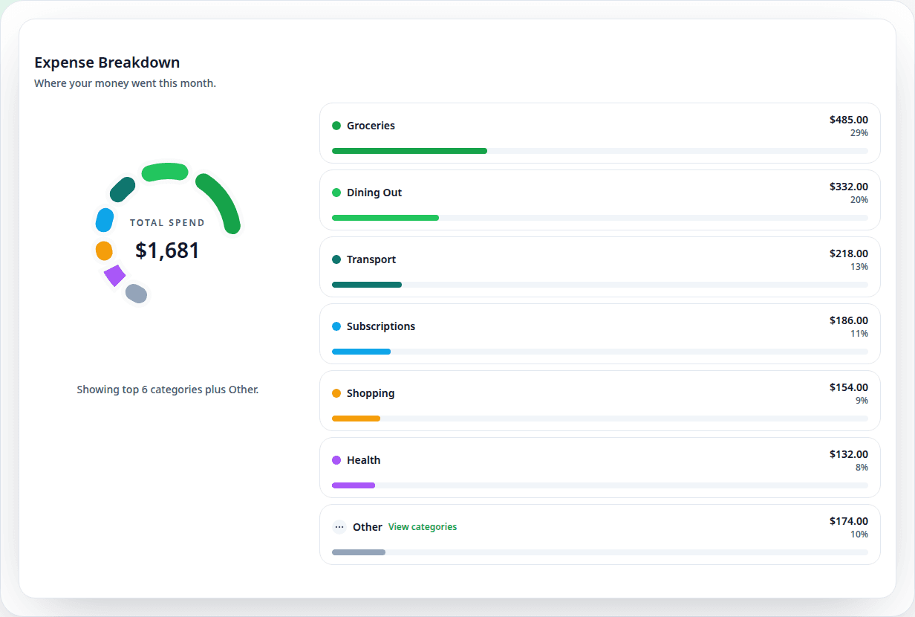
Task: Click the light green dot beside Dining Out
Action: 336,193
